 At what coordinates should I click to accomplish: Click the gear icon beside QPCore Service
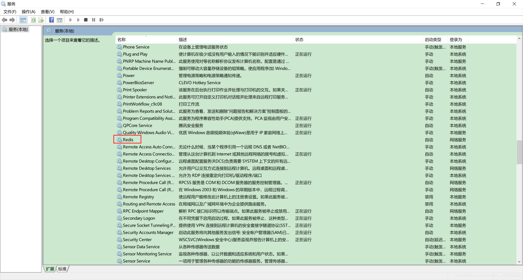coord(119,125)
